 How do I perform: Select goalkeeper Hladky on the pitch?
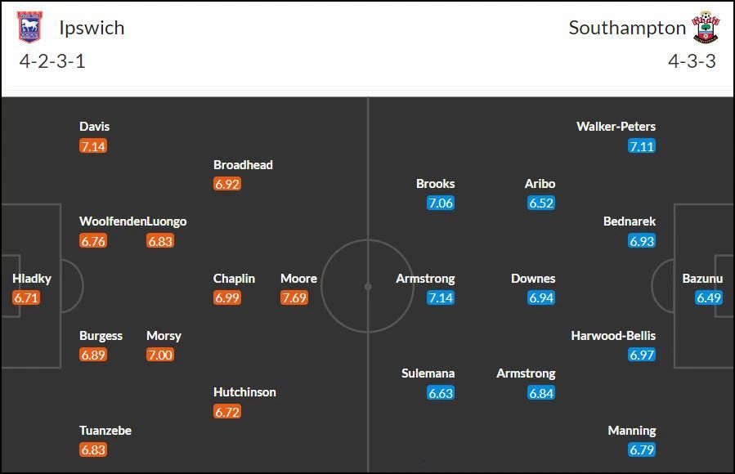coord(31,278)
